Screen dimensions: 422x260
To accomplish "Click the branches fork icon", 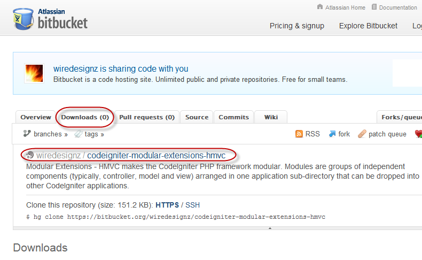I will coord(27,133).
